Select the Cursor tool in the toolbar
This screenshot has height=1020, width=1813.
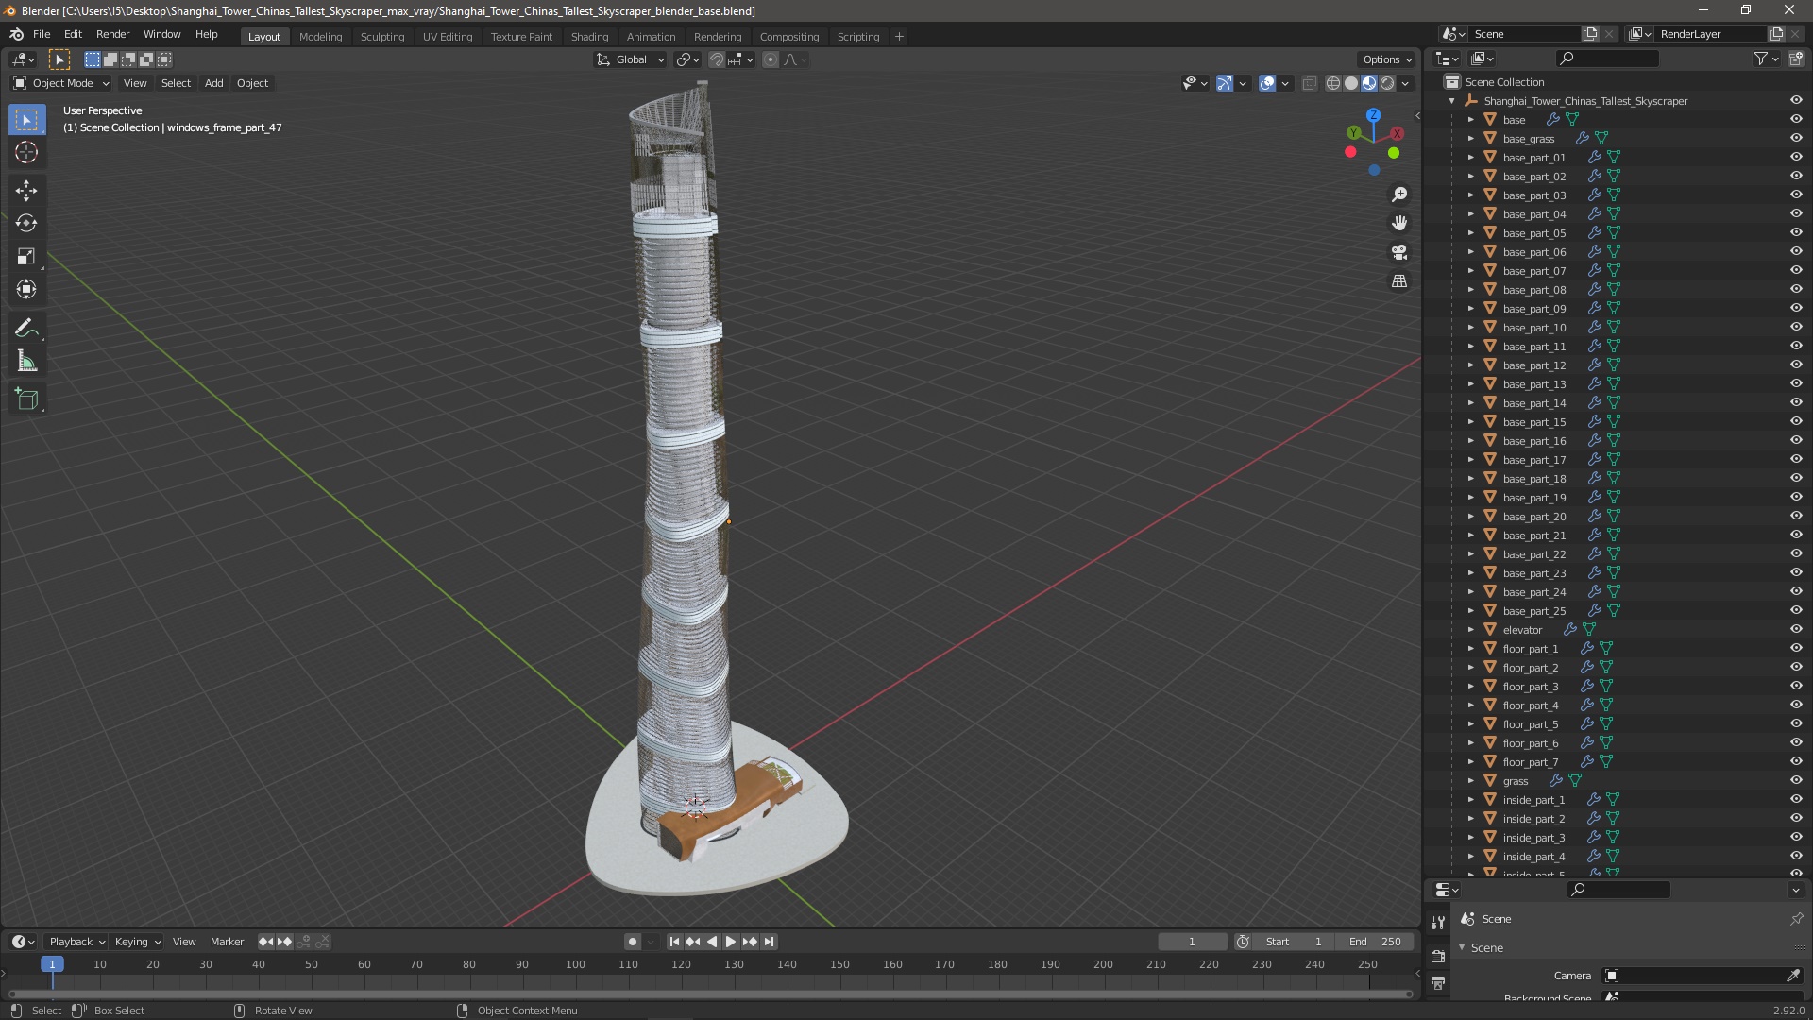(26, 152)
